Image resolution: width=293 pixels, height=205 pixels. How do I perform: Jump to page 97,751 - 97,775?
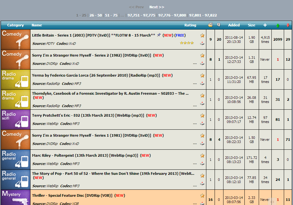click(x=141, y=15)
